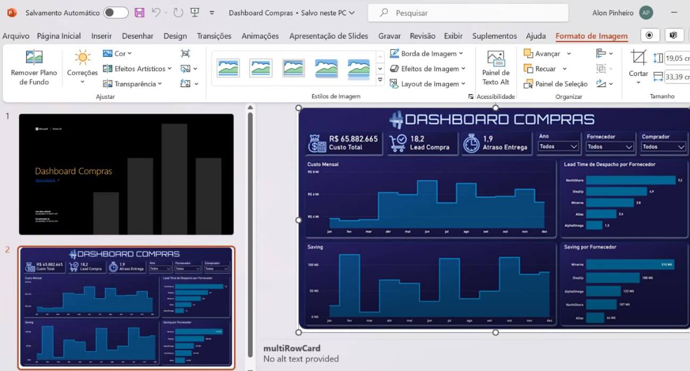Switch to the Suplementos tab

tap(495, 36)
